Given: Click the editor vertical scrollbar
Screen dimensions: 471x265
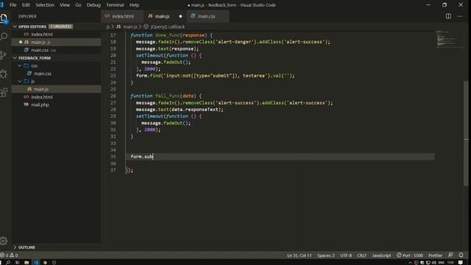Looking at the screenshot, I should 466,134.
